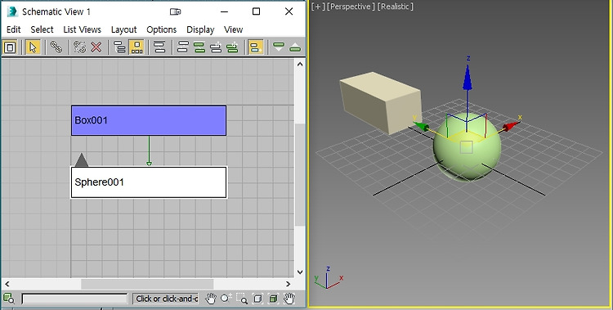Click the Zoom Selected Viewport Object icon
Viewport: 613px width, 310px height.
click(x=9, y=299)
